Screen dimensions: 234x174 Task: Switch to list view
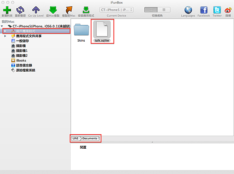coord(164,10)
